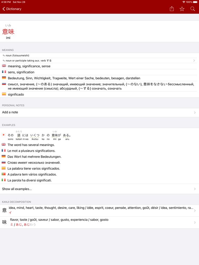Favorite this word with the star icon

tap(182, 9)
